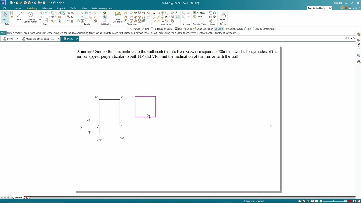Image resolution: width=361 pixels, height=203 pixels.
Task: Click the Horizontal/Vertical relate icon
Action: [x=78, y=17]
